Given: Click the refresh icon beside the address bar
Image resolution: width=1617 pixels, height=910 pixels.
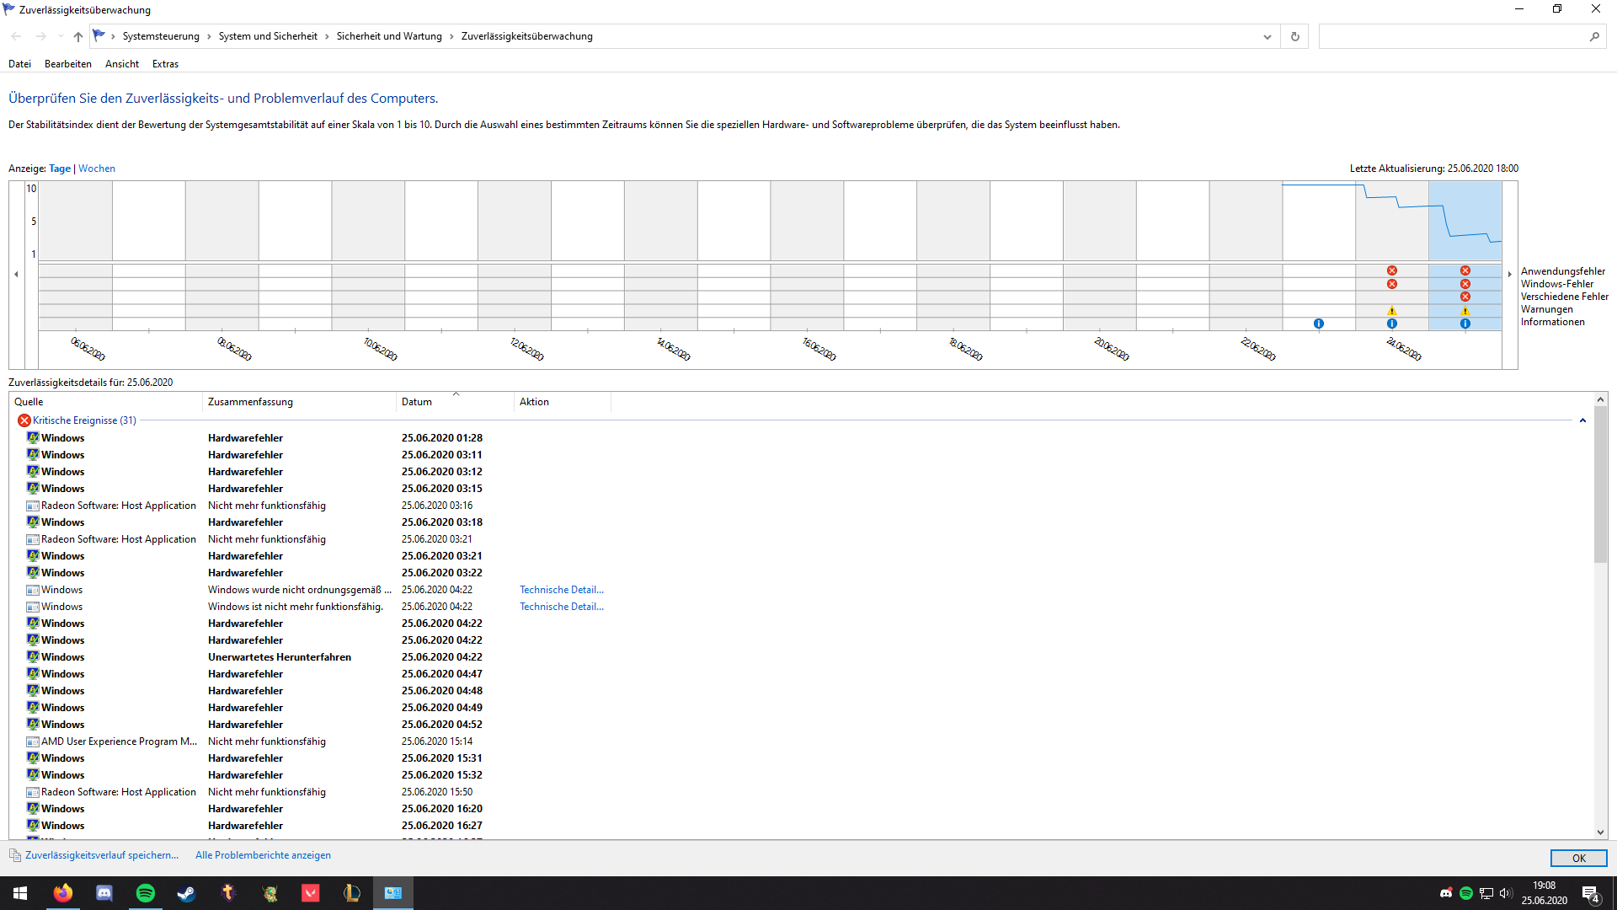Looking at the screenshot, I should [x=1294, y=36].
